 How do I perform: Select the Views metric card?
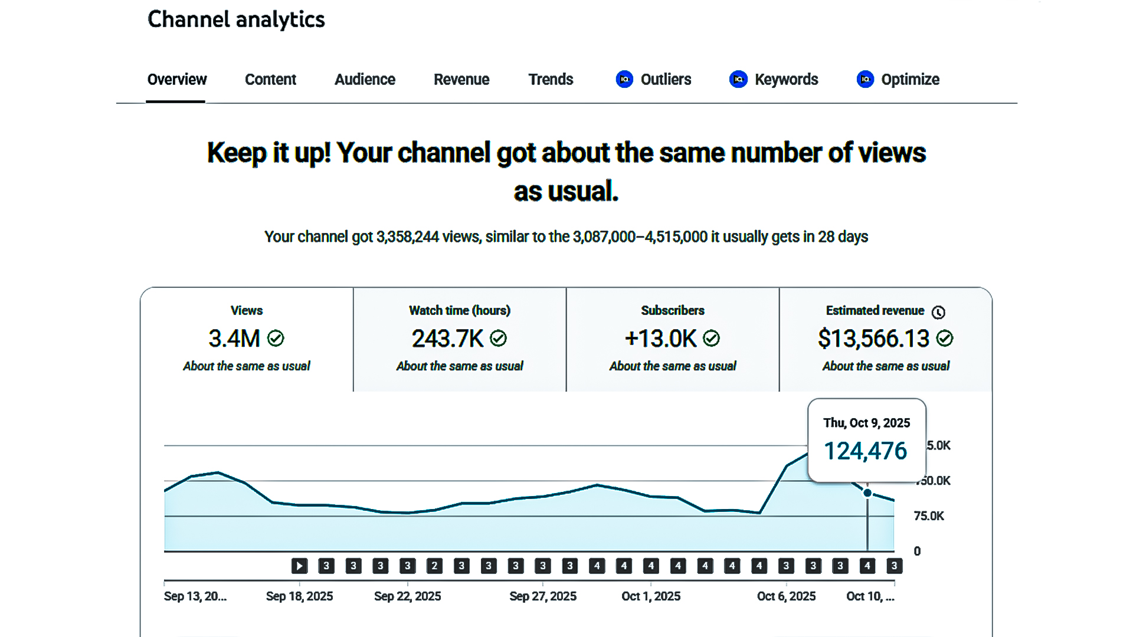point(247,339)
